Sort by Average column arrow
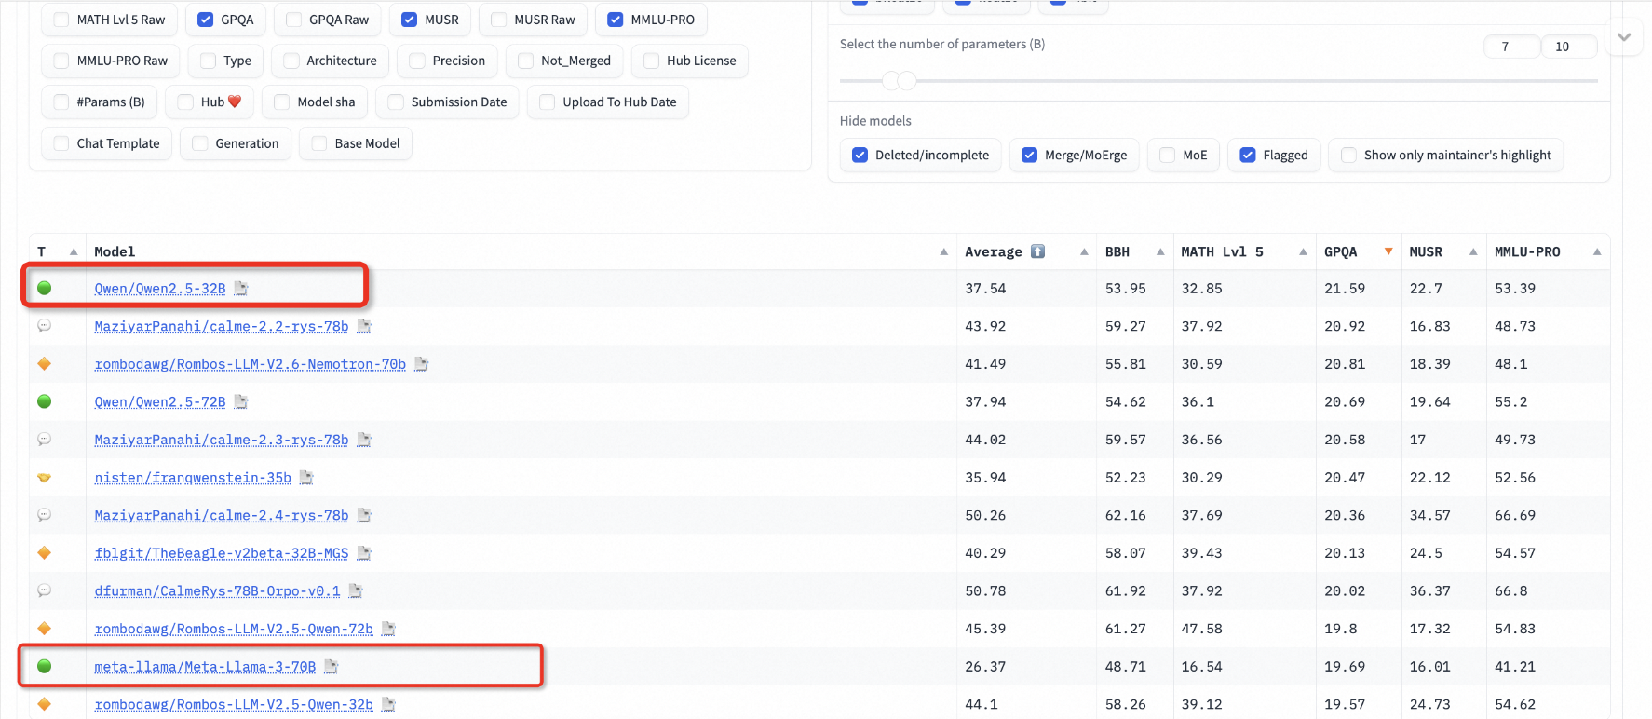Screen dimensions: 1652x719 (x=1084, y=251)
